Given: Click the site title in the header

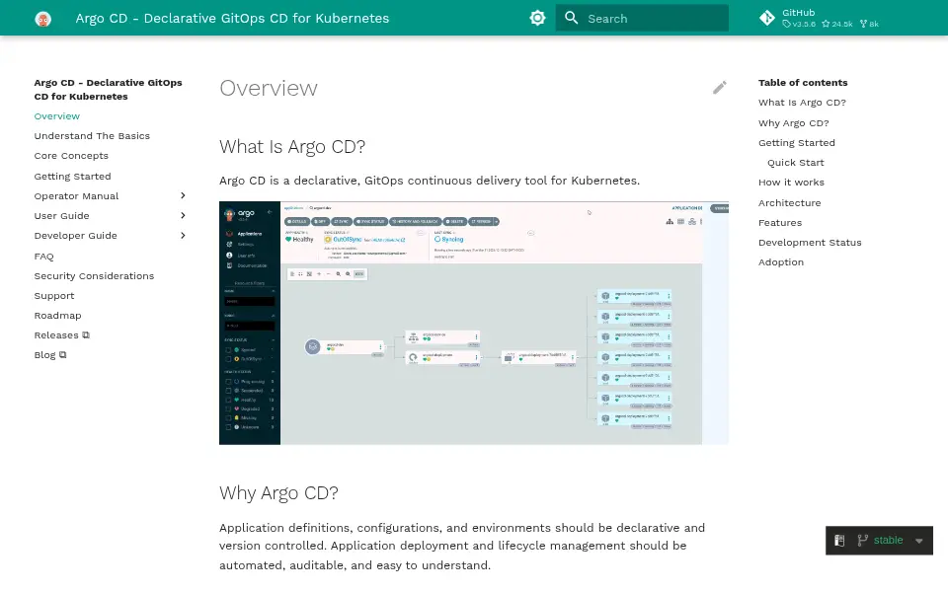Looking at the screenshot, I should click(232, 18).
